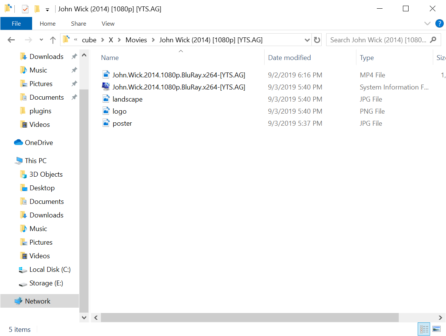The height and width of the screenshot is (336, 446).
Task: Switch to Details view via status bar icon
Action: click(424, 329)
